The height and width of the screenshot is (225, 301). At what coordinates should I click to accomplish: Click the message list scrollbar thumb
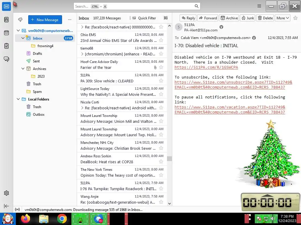pos(169,158)
